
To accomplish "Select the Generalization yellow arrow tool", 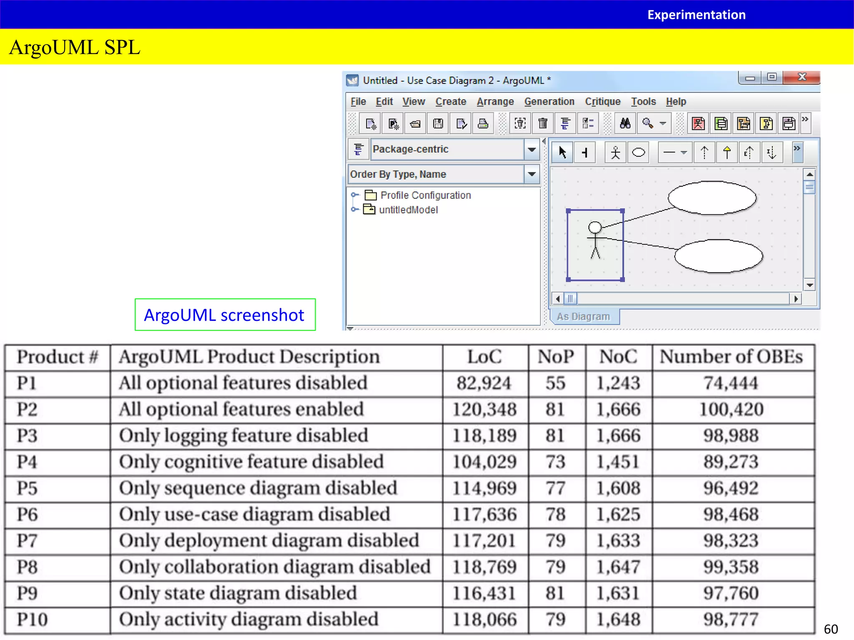I will click(727, 152).
